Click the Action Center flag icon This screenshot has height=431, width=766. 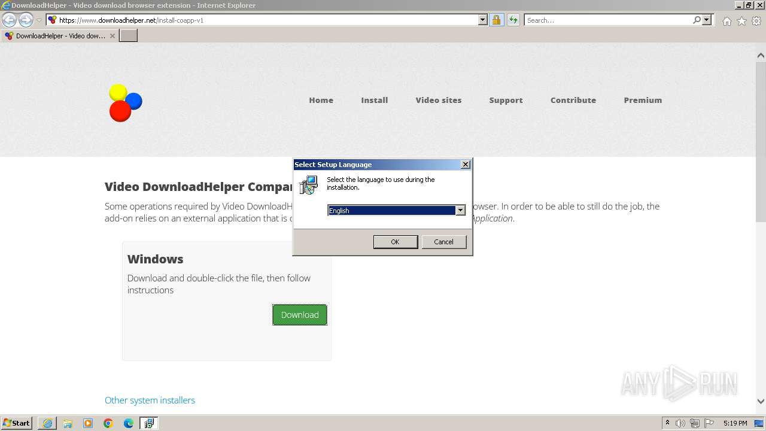point(709,423)
